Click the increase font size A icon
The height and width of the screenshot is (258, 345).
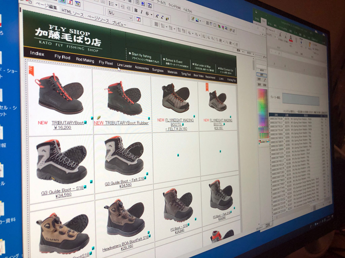(157, 16)
